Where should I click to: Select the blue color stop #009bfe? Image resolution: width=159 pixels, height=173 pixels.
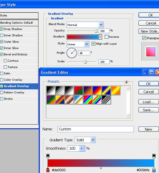(x=154, y=170)
